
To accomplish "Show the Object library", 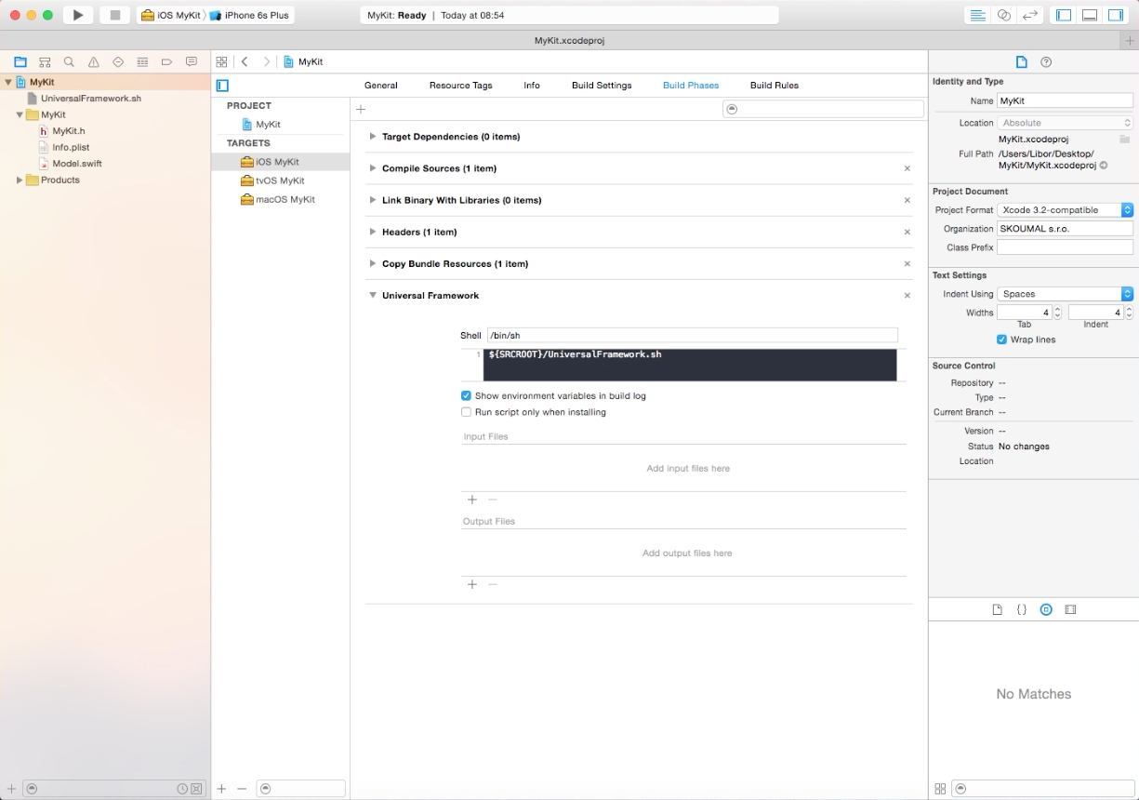I will [x=1046, y=610].
